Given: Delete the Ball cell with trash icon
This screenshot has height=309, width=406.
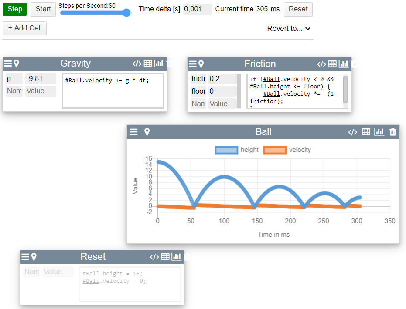Looking at the screenshot, I should point(392,132).
